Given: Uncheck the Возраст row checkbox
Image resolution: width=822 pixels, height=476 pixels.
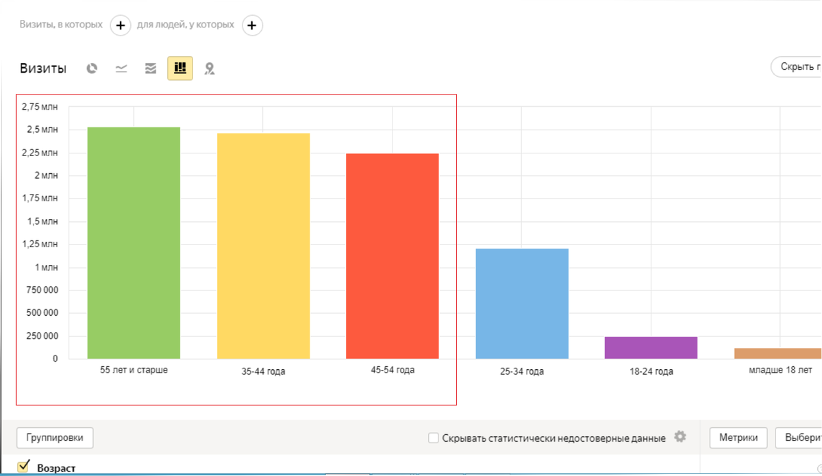Looking at the screenshot, I should click(24, 466).
